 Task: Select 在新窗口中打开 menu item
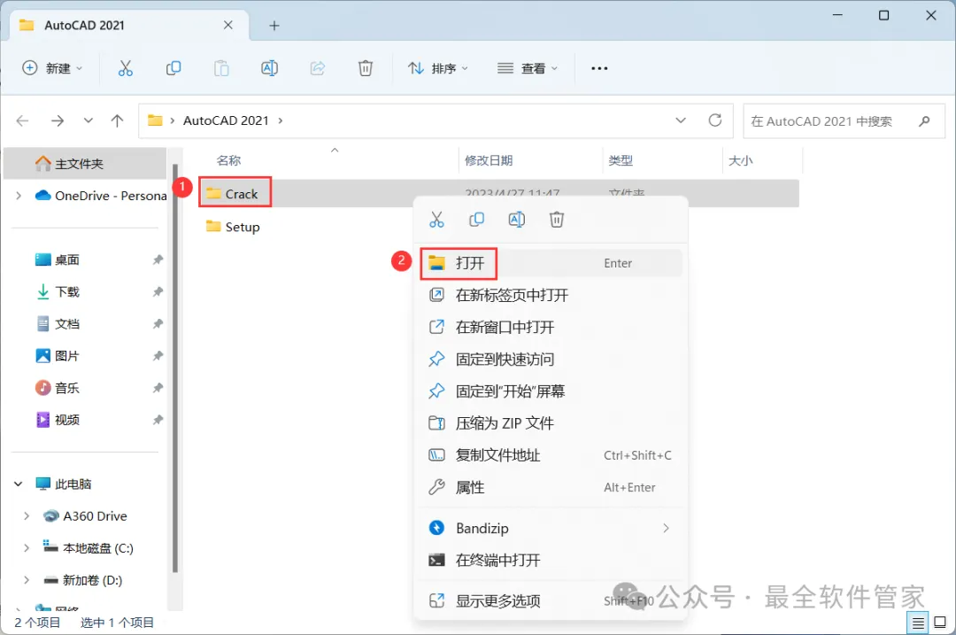point(551,327)
